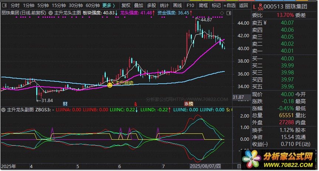
Task: Expand the 主升龙头副图 indicator dropdown
Action: pos(3,110)
